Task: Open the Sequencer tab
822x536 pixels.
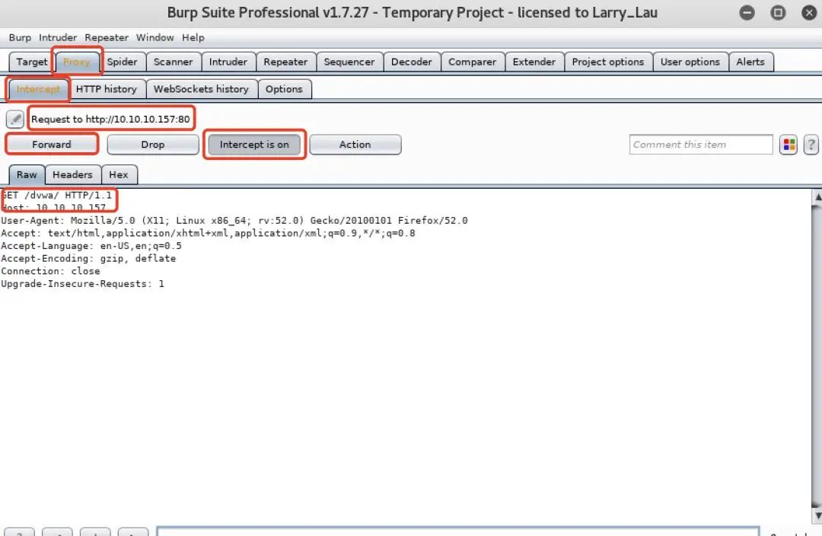Action: pos(349,62)
